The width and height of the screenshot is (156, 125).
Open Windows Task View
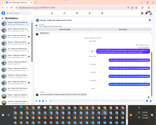(x=9, y=115)
